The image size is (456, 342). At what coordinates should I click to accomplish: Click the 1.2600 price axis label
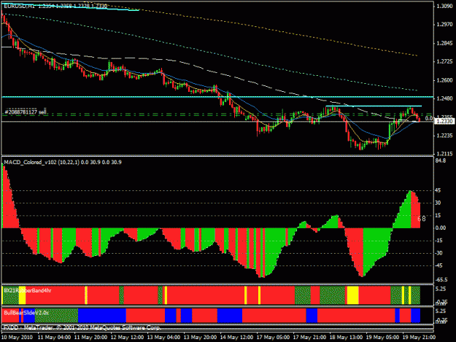tap(444, 80)
